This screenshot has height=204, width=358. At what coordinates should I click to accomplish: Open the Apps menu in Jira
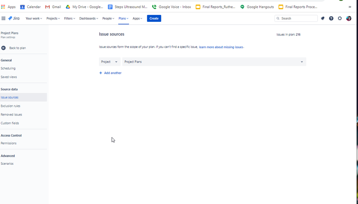click(x=137, y=19)
